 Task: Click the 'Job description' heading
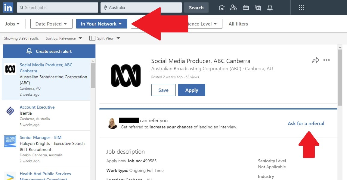tap(125, 152)
